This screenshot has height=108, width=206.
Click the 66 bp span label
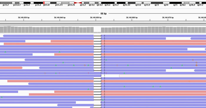[104, 13]
